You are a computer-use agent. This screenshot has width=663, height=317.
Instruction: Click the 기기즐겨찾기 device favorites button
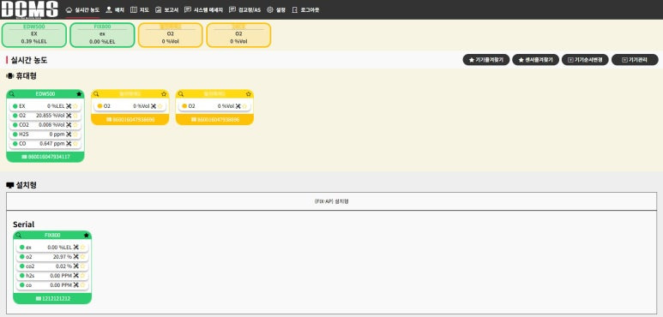[485, 60]
